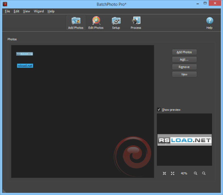
Task: Click the BatchPhoto app icon in title bar
Action: pyautogui.click(x=5, y=4)
